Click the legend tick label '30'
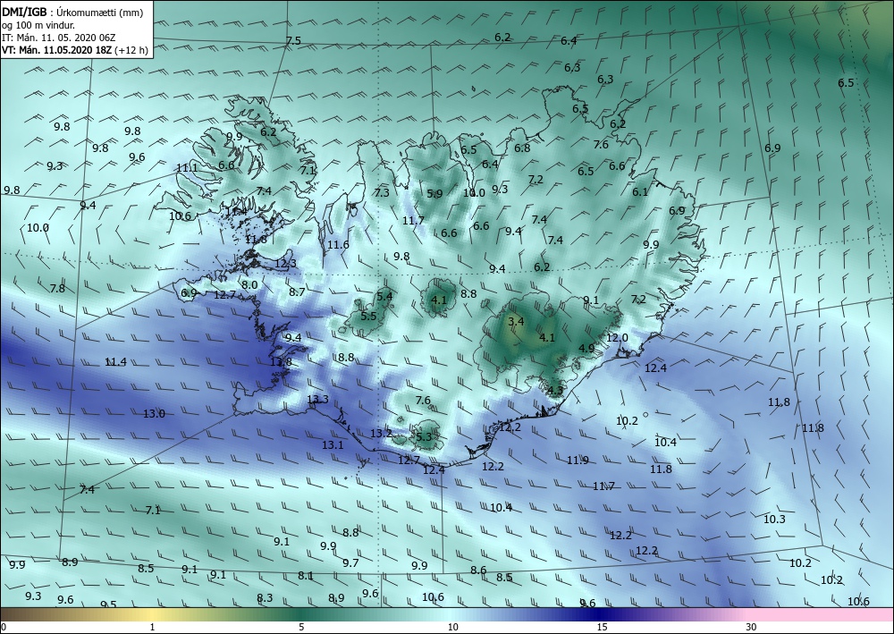This screenshot has width=894, height=634. click(x=752, y=628)
